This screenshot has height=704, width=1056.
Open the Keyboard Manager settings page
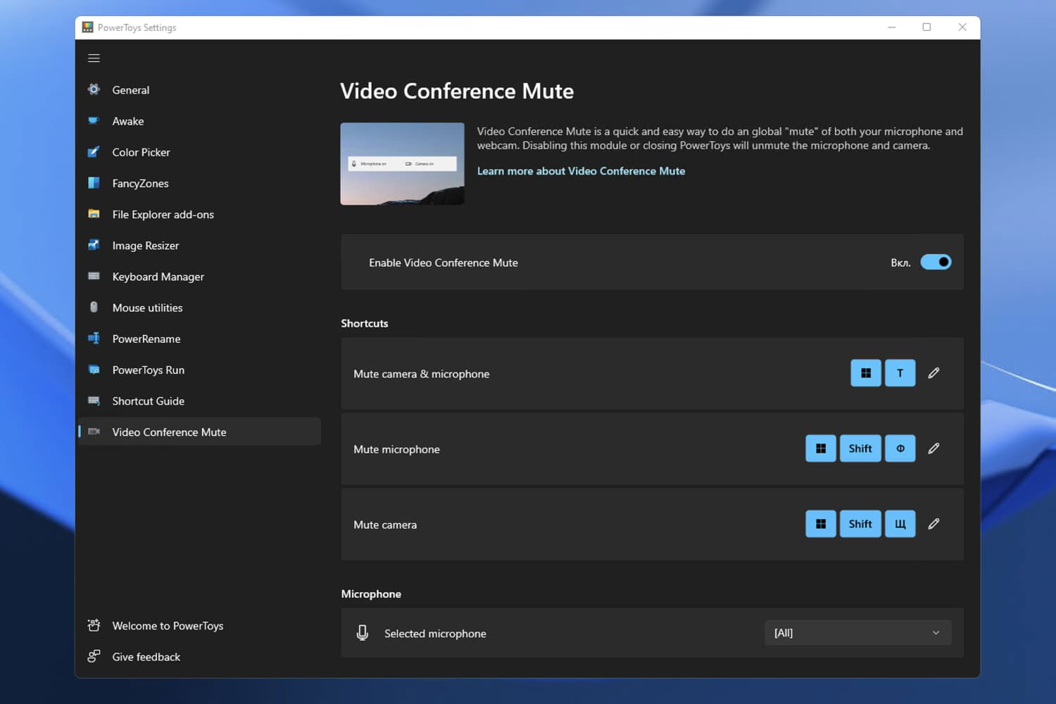tap(158, 277)
